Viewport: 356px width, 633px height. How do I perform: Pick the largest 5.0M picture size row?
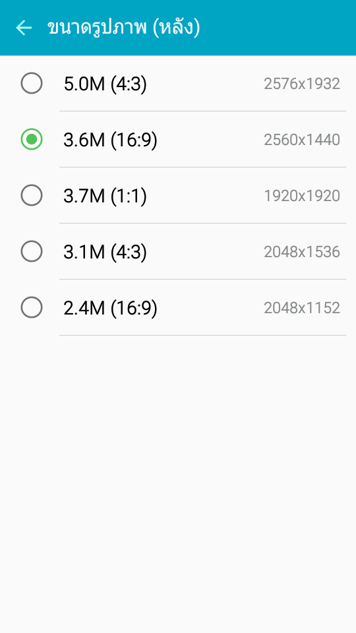click(x=178, y=83)
